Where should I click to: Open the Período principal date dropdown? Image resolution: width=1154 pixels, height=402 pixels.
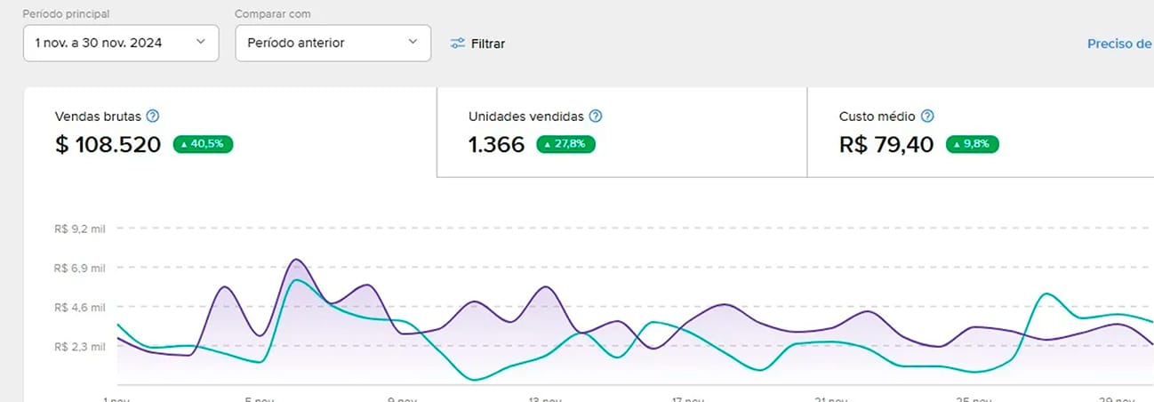tap(121, 43)
